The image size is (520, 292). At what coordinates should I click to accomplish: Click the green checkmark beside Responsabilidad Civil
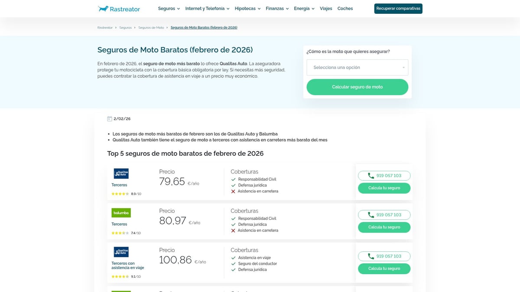point(233,179)
